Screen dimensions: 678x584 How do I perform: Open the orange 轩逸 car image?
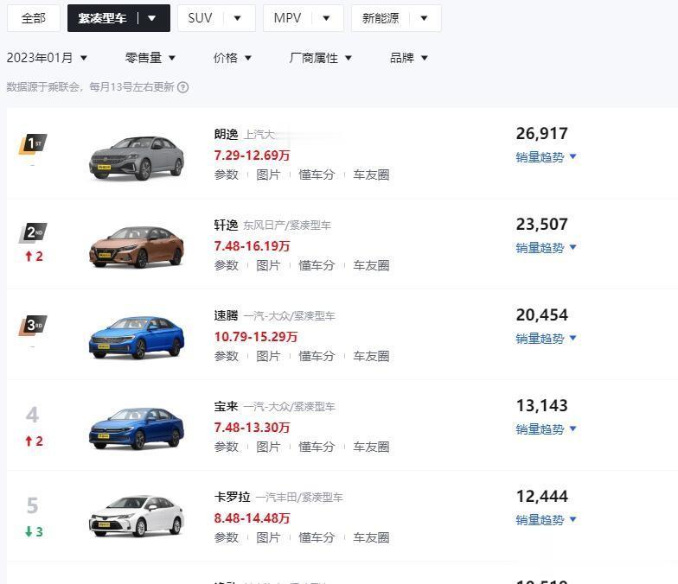point(137,246)
